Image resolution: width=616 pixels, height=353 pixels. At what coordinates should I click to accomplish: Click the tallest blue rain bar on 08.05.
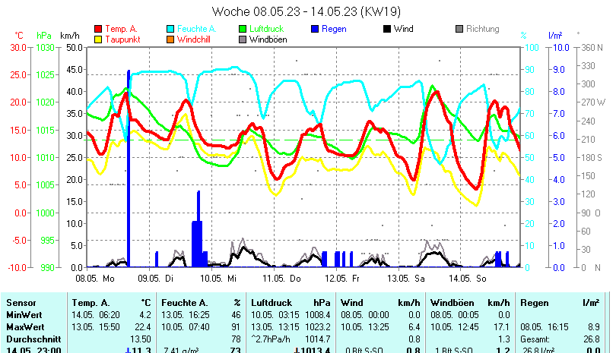(129, 167)
